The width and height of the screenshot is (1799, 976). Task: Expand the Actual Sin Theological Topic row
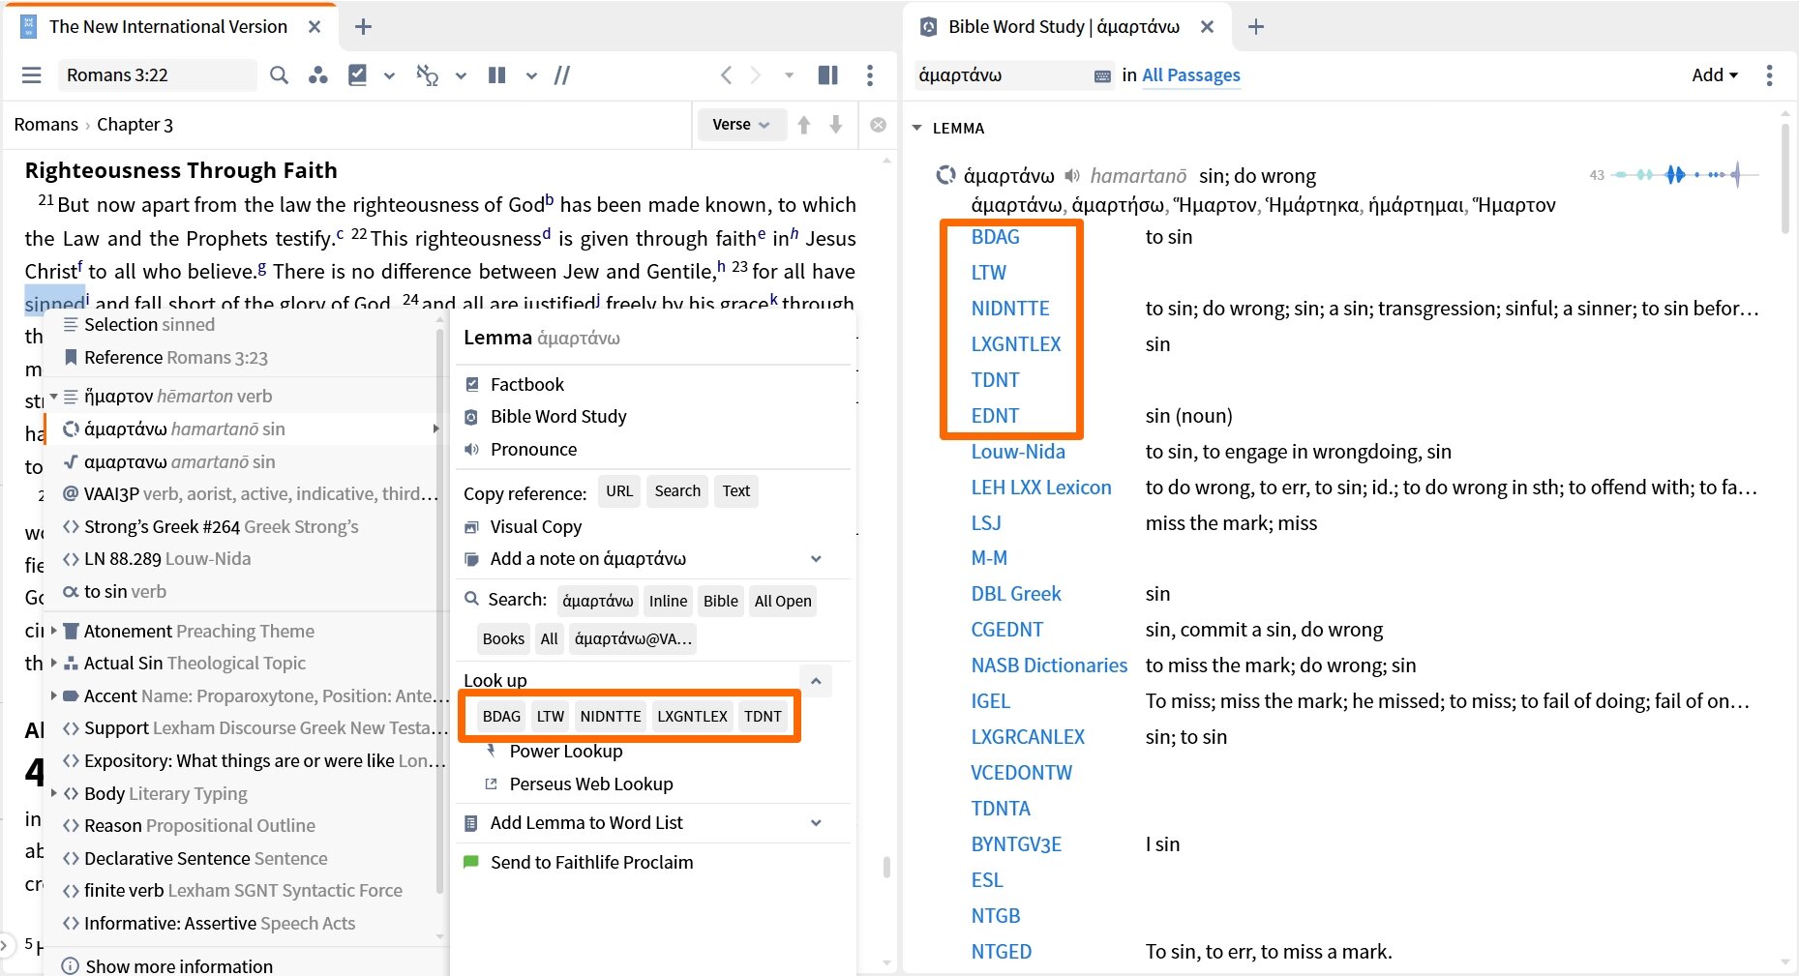[54, 664]
